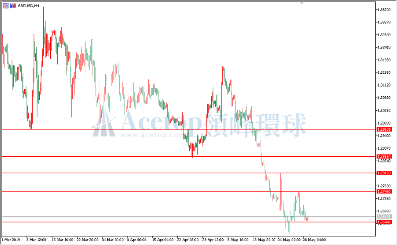Click price scale value 1.30690
Viewport: 397px width, 245px height.
tap(384, 98)
